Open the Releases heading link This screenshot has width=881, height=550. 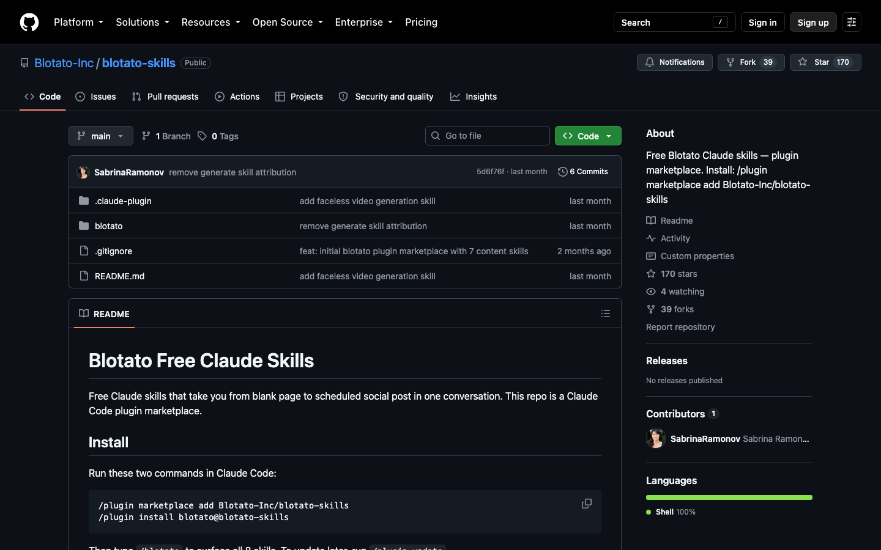click(x=667, y=361)
